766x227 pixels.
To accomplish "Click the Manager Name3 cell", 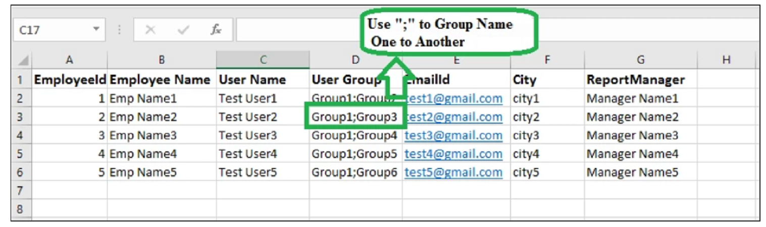I will (641, 135).
